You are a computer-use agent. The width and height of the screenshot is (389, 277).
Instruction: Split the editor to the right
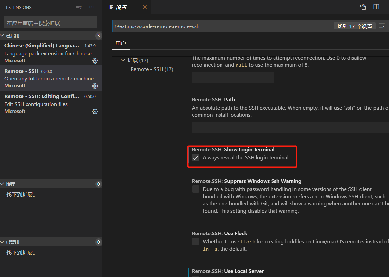[376, 7]
